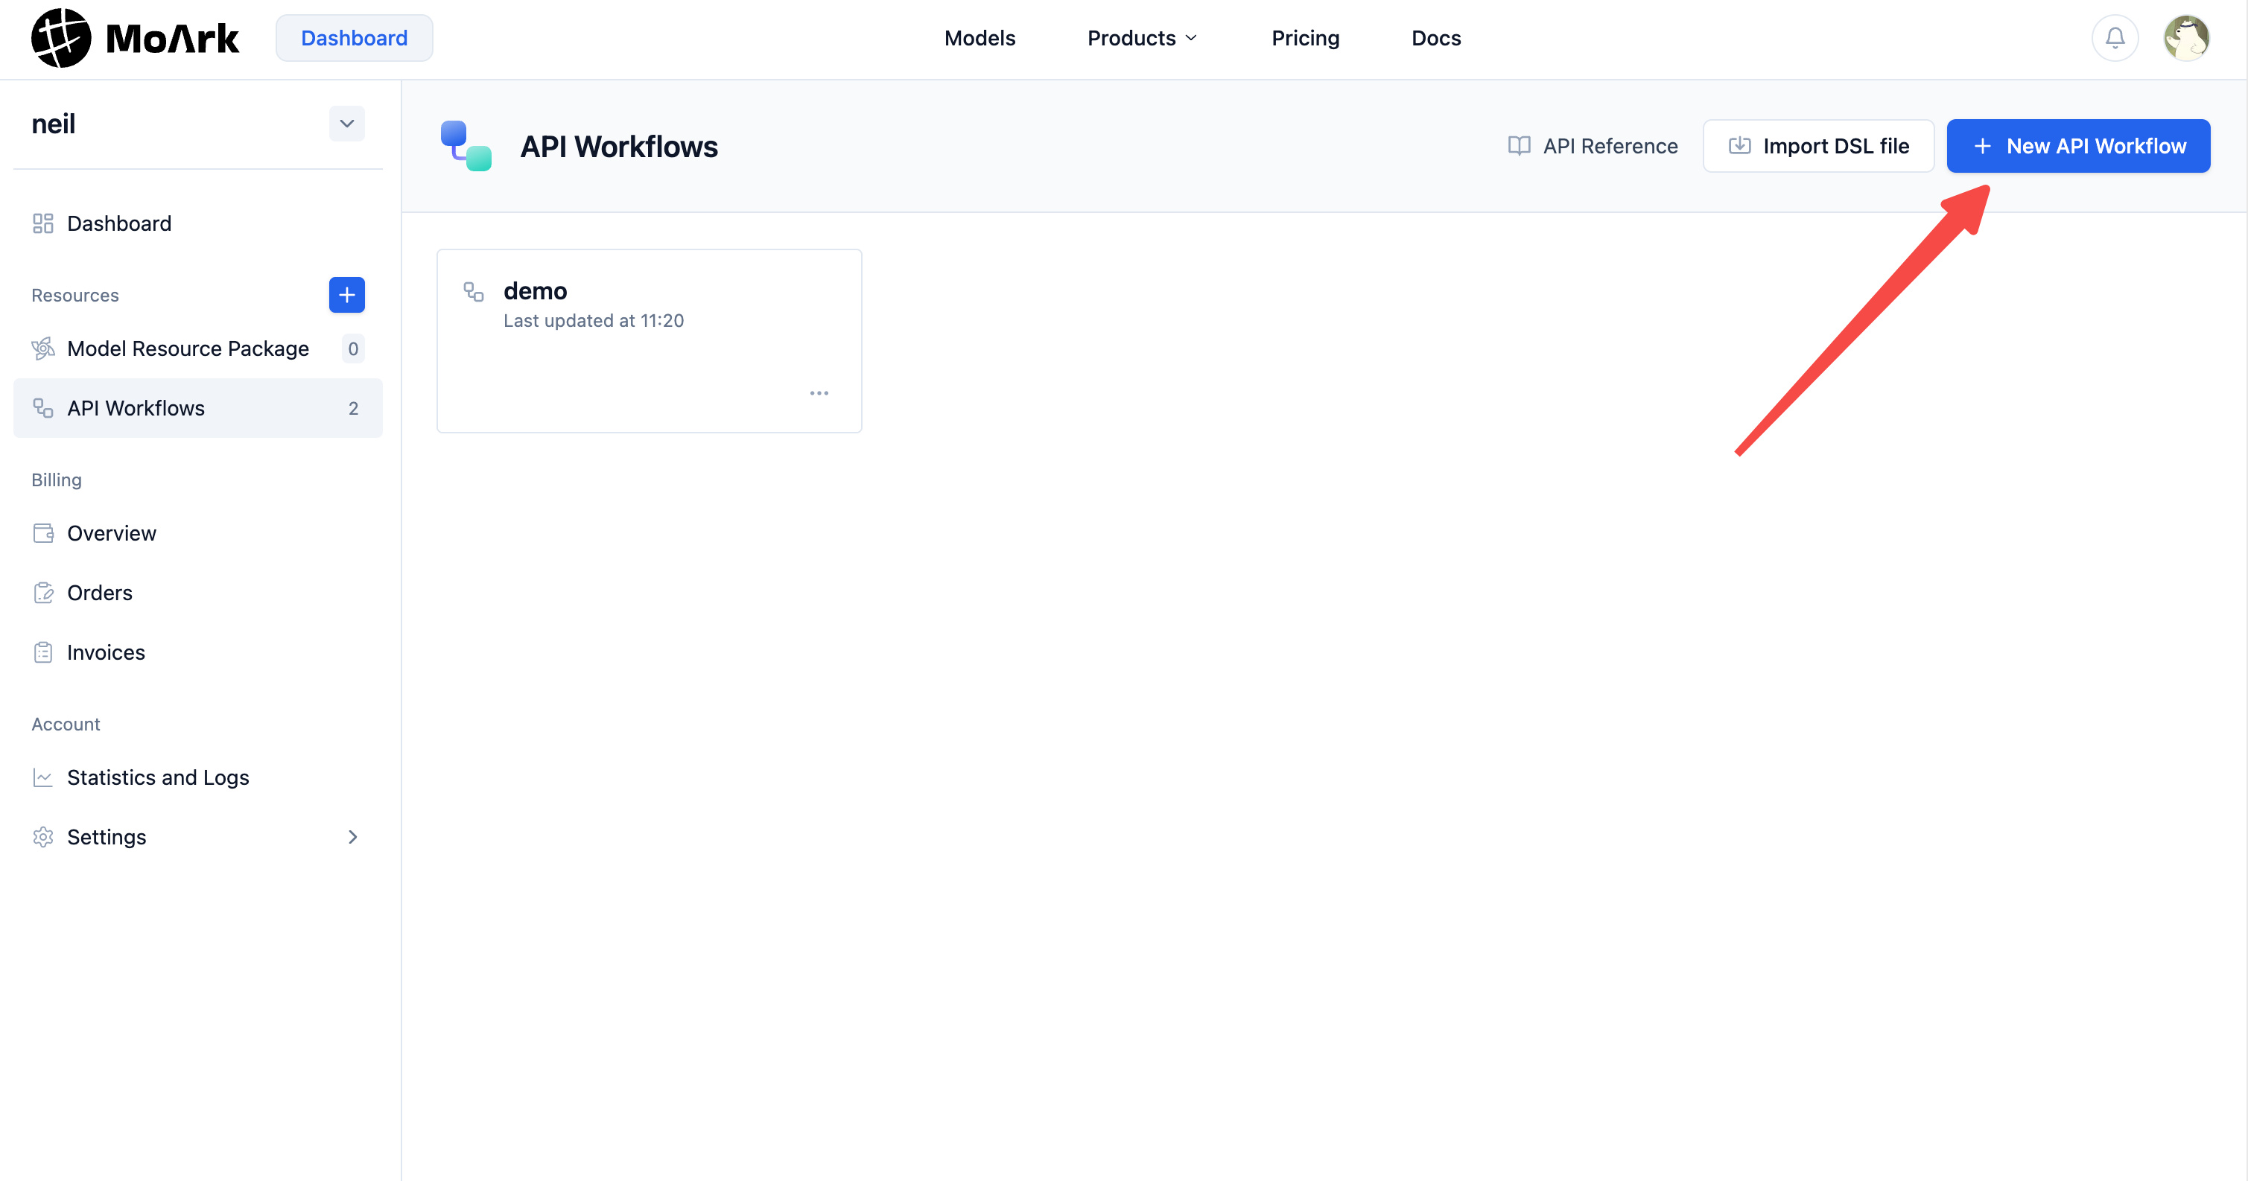Click the user profile avatar
Screen dimensions: 2248x1181
coord(2188,36)
